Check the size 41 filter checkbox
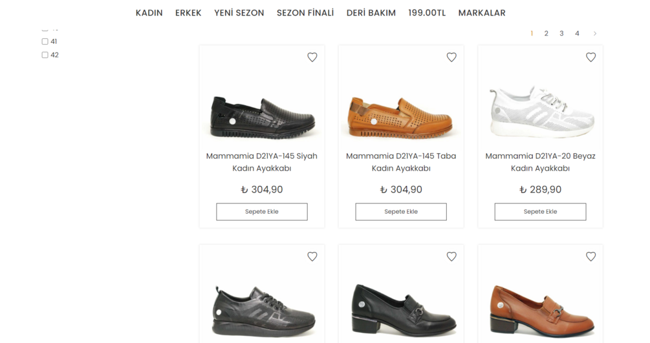 click(x=45, y=41)
